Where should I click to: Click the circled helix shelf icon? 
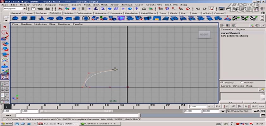86,18
